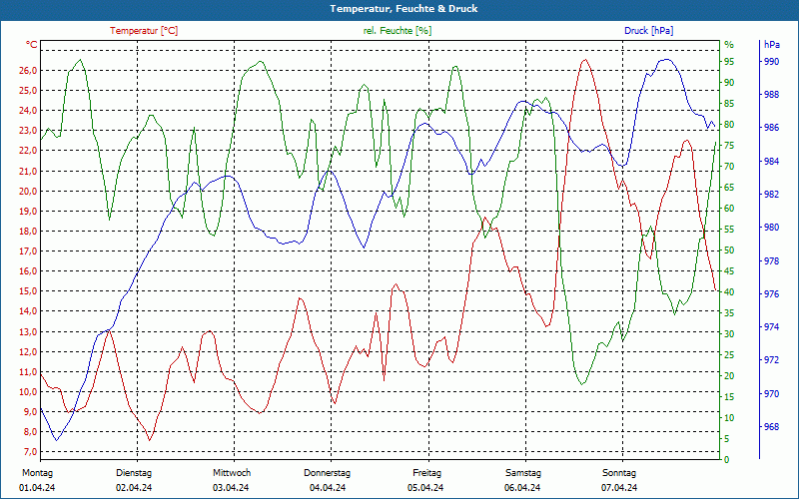Click the "8,0" temperature axis value

click(x=30, y=432)
